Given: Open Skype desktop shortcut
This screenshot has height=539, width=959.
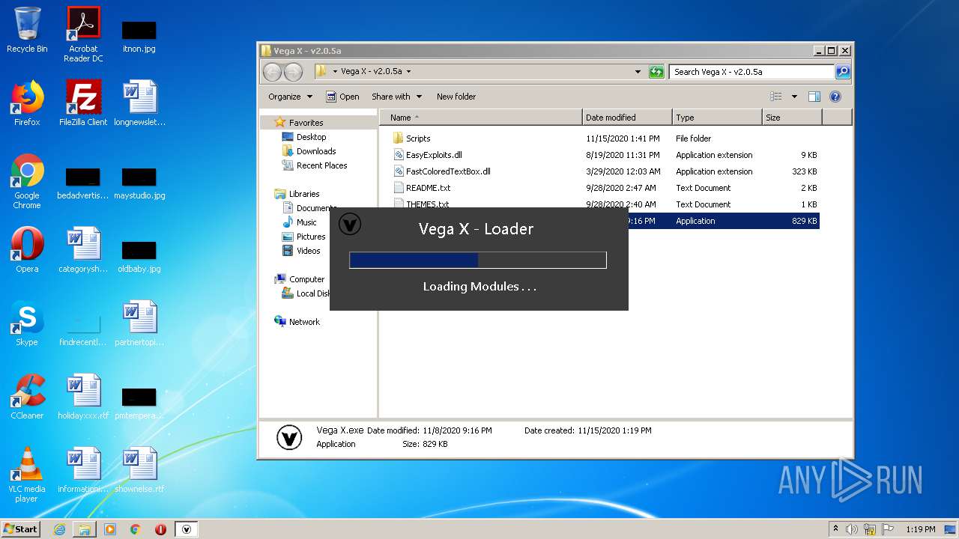Looking at the screenshot, I should (27, 323).
